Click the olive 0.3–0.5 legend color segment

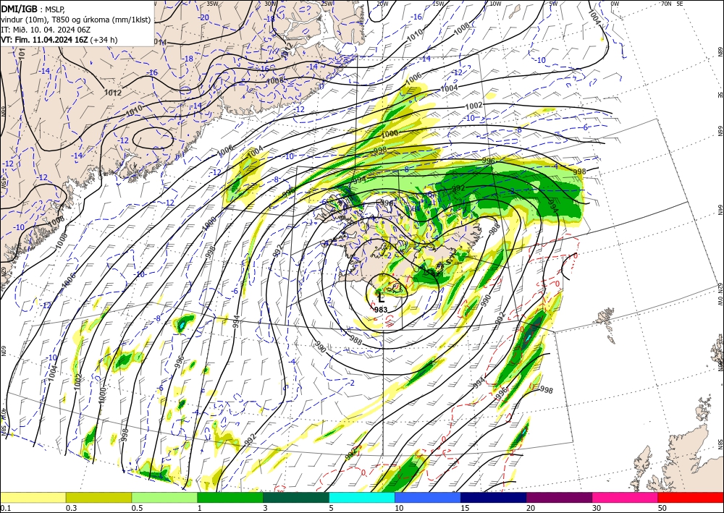(x=98, y=497)
